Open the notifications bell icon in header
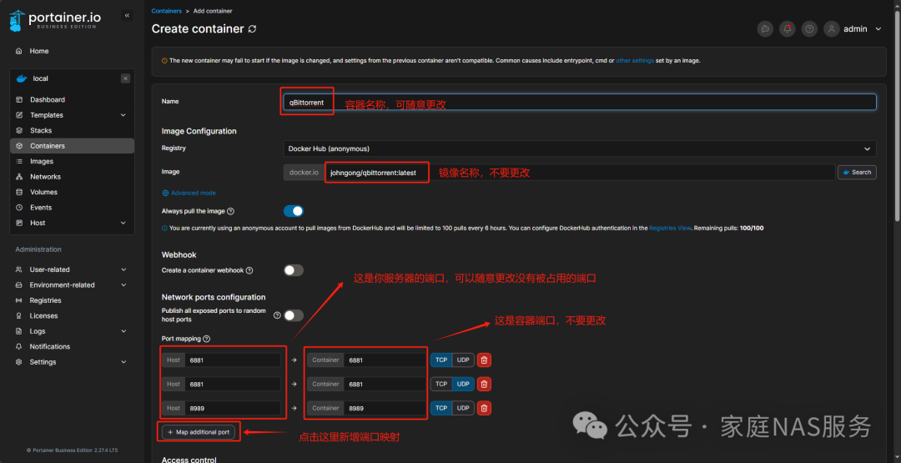Screen dimensions: 901x463 point(788,28)
